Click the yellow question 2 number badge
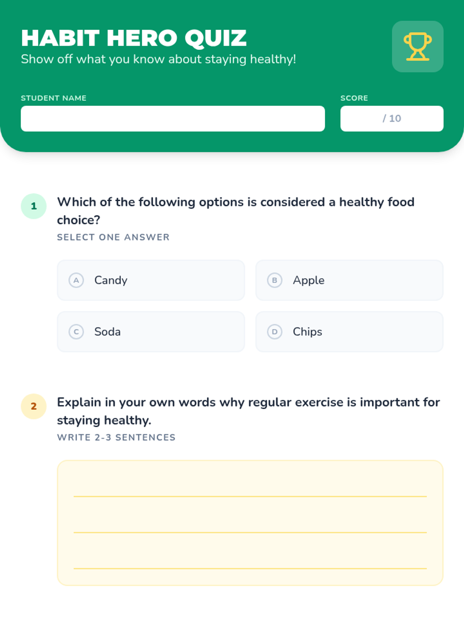This screenshot has width=464, height=618. coord(34,406)
